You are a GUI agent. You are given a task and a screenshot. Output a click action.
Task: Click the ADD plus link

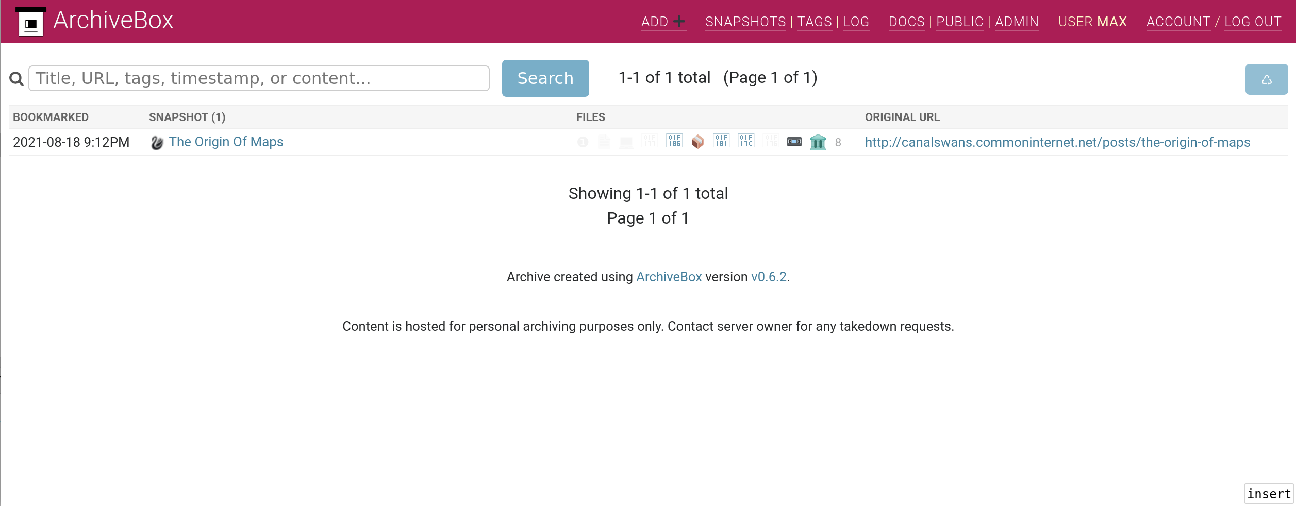(663, 22)
